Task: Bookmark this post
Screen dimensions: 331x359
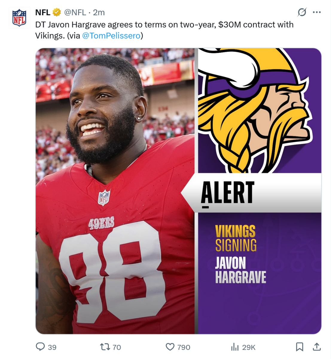Action: (299, 347)
